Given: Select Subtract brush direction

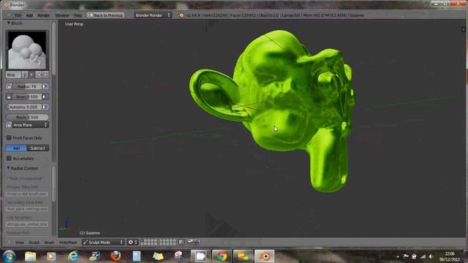Looking at the screenshot, I should [38, 148].
